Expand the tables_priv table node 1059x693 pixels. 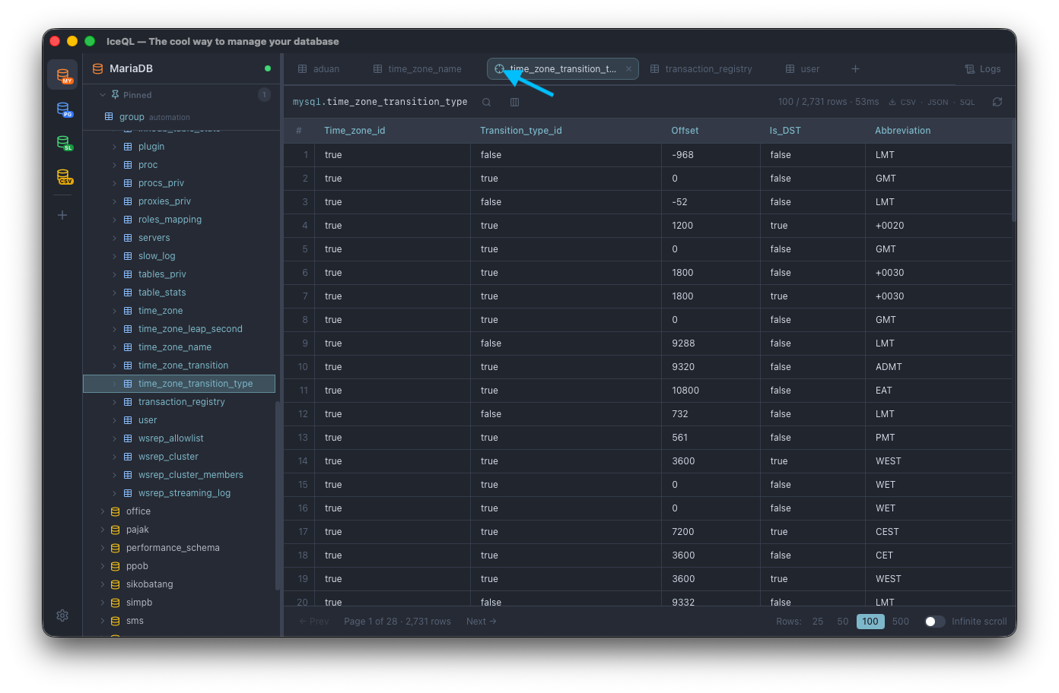coord(115,274)
